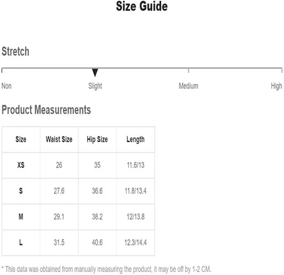The height and width of the screenshot is (275, 284).
Task: Click the Non stretch label
Action: click(x=7, y=86)
